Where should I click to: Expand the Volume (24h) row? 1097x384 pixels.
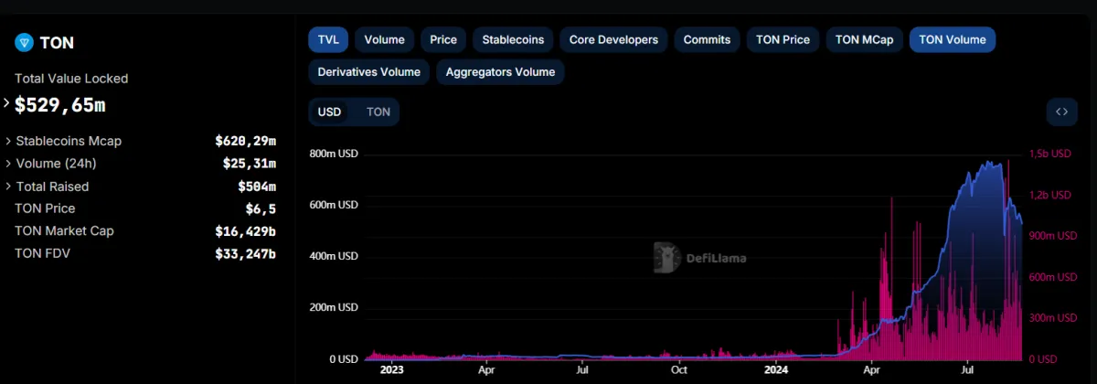(x=8, y=164)
